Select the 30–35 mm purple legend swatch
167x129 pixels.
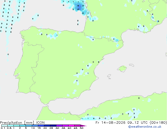point(59,126)
